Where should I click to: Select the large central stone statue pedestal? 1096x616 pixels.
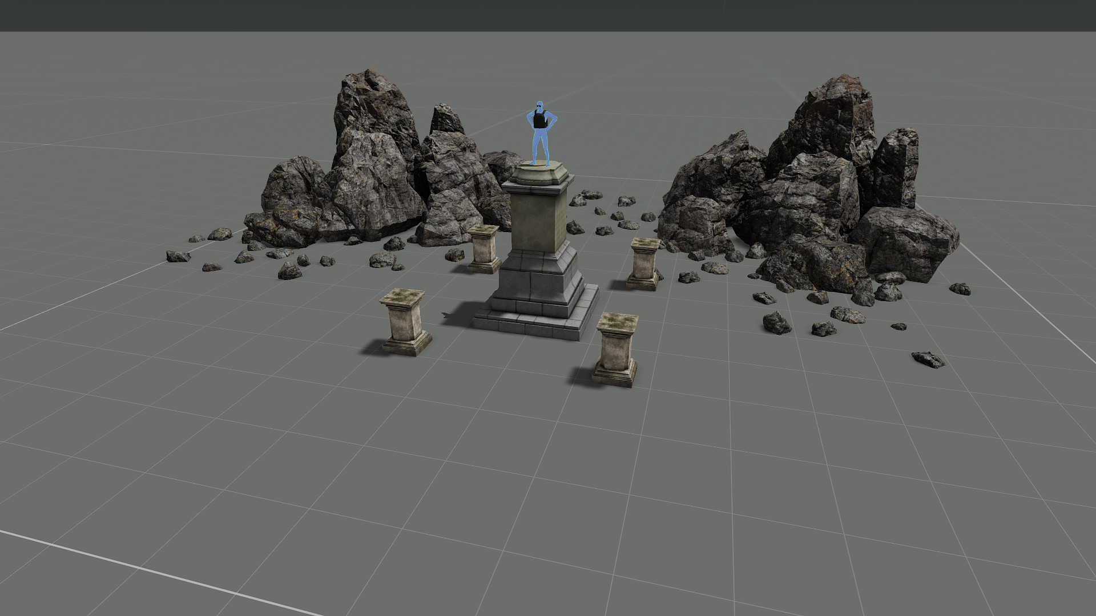click(537, 251)
